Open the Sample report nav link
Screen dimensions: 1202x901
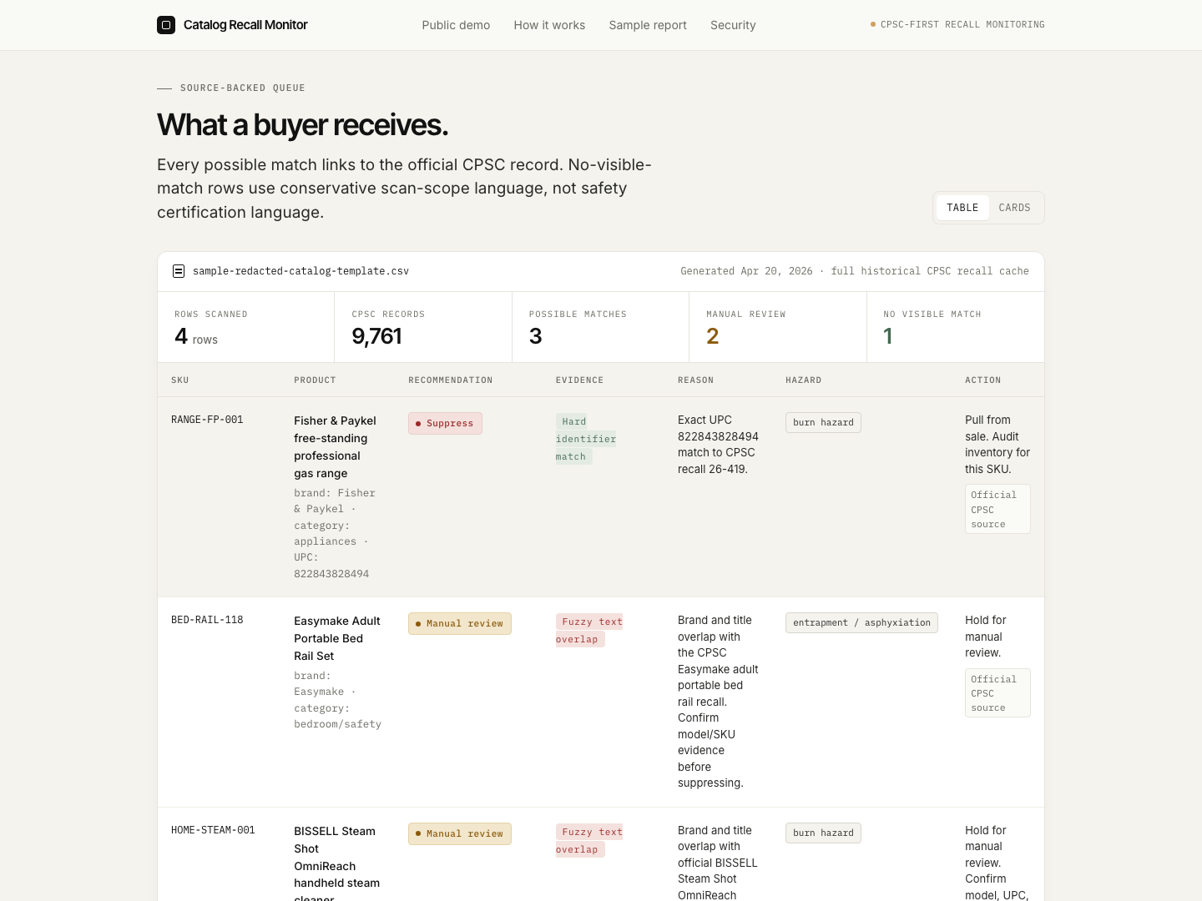pos(648,25)
